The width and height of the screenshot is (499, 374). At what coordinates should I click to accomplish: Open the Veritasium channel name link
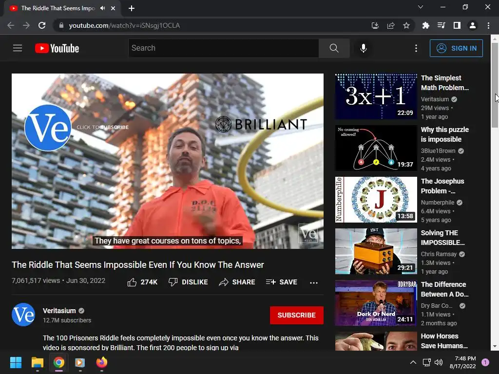(x=59, y=311)
